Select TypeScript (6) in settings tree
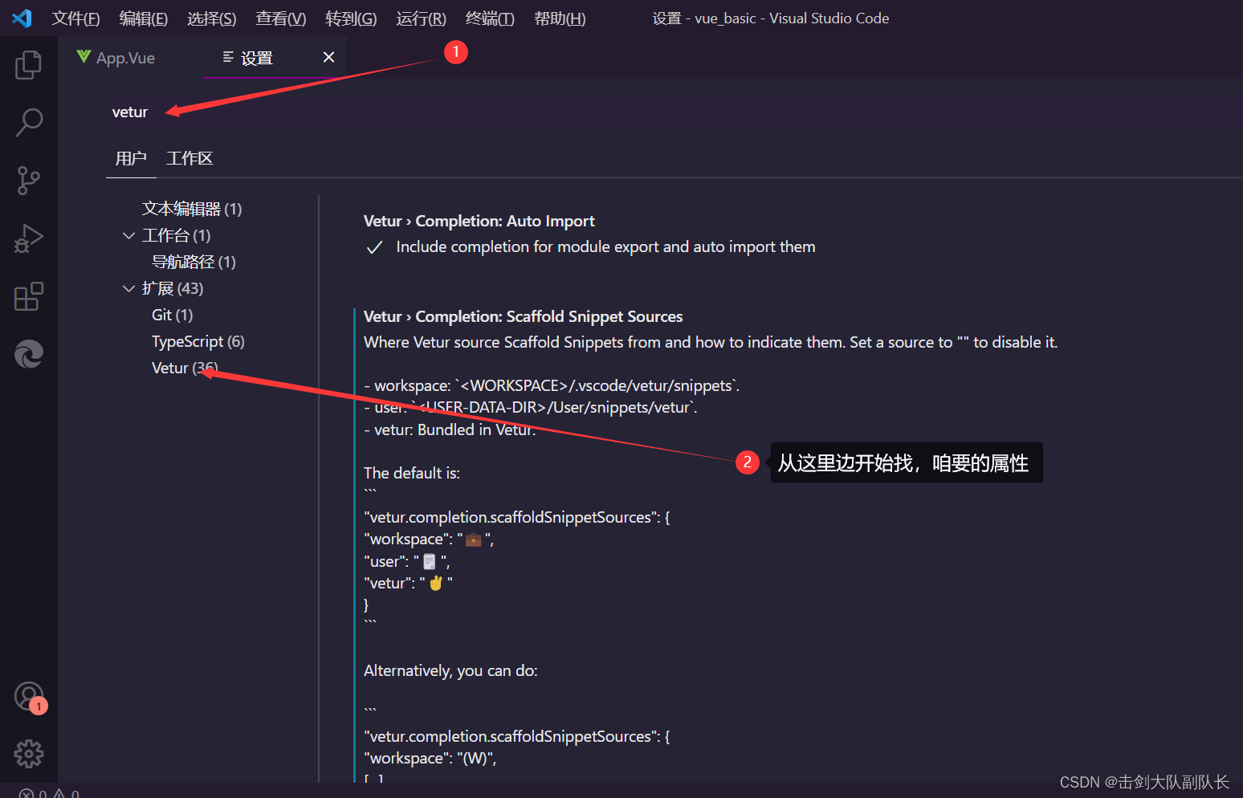Image resolution: width=1243 pixels, height=798 pixels. point(198,341)
